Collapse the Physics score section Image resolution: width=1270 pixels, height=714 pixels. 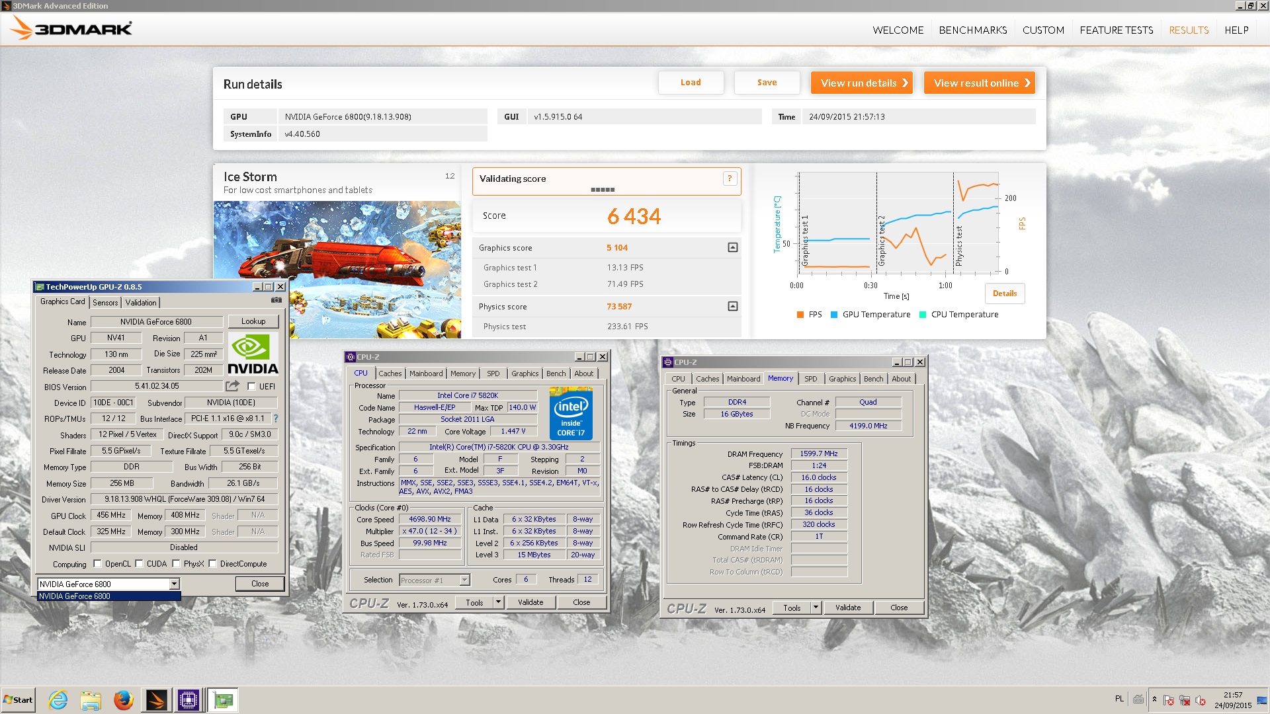pyautogui.click(x=733, y=306)
